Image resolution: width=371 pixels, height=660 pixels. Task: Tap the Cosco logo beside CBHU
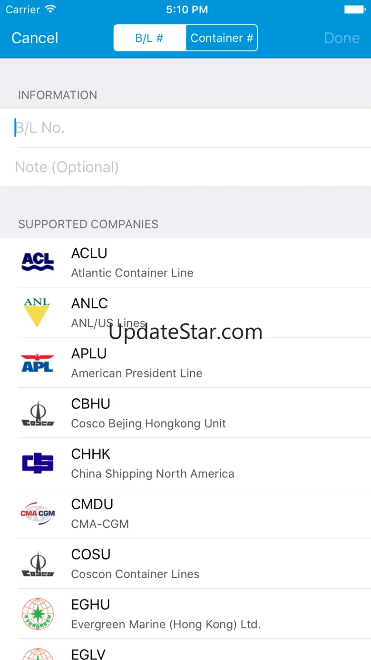coord(38,413)
